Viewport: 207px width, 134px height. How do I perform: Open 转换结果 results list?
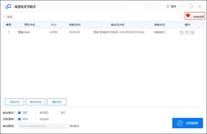click(x=195, y=16)
